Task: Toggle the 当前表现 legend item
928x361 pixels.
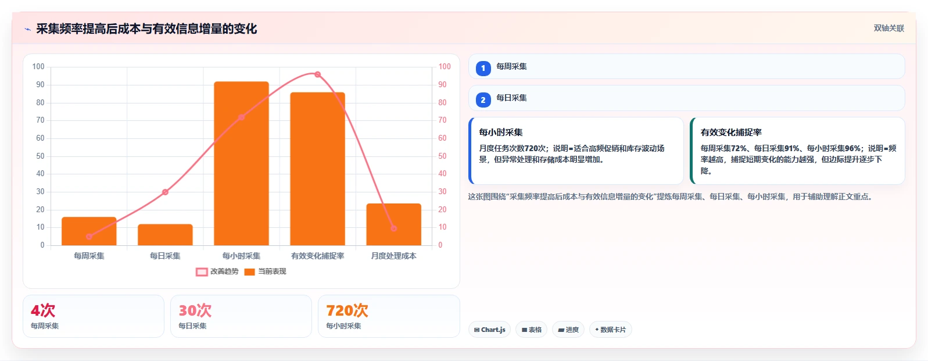Action: coord(265,271)
